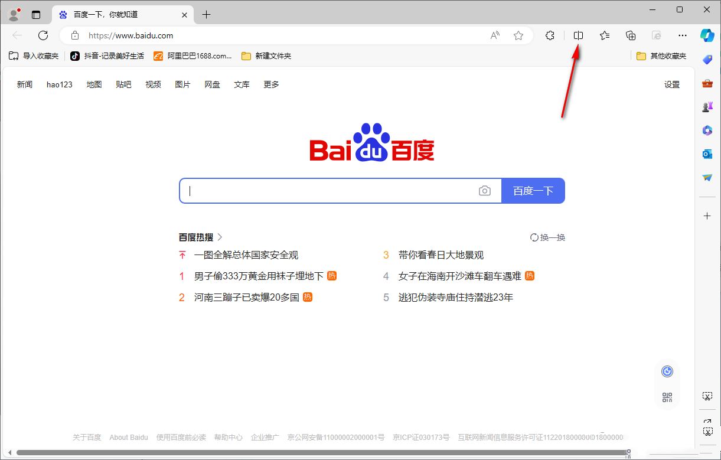721x460 pixels.
Task: Open hot search 女子在海南开沙滩车翻车遇难
Action: click(460, 276)
